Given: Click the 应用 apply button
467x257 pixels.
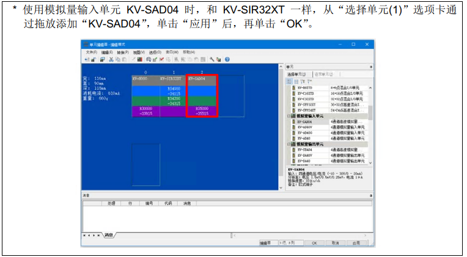Looking at the screenshot, I should pyautogui.click(x=356, y=243).
